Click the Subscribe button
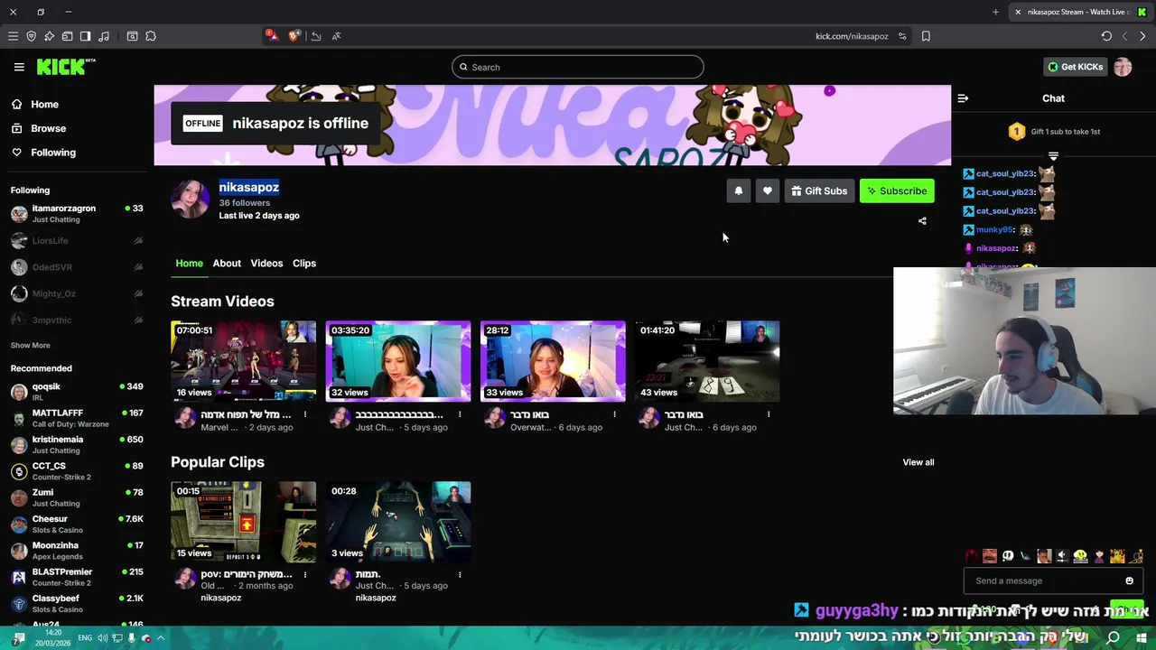 [x=897, y=191]
